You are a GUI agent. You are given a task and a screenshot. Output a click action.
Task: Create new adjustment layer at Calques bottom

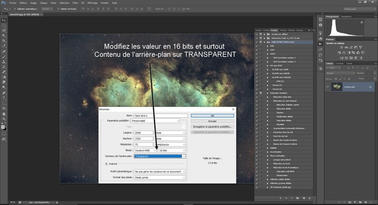(x=355, y=202)
